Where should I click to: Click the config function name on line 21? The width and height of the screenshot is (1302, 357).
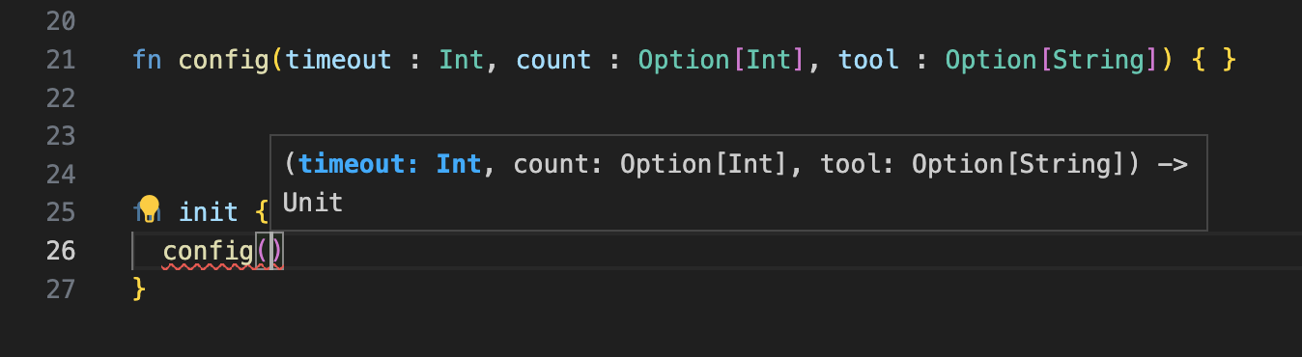224,60
